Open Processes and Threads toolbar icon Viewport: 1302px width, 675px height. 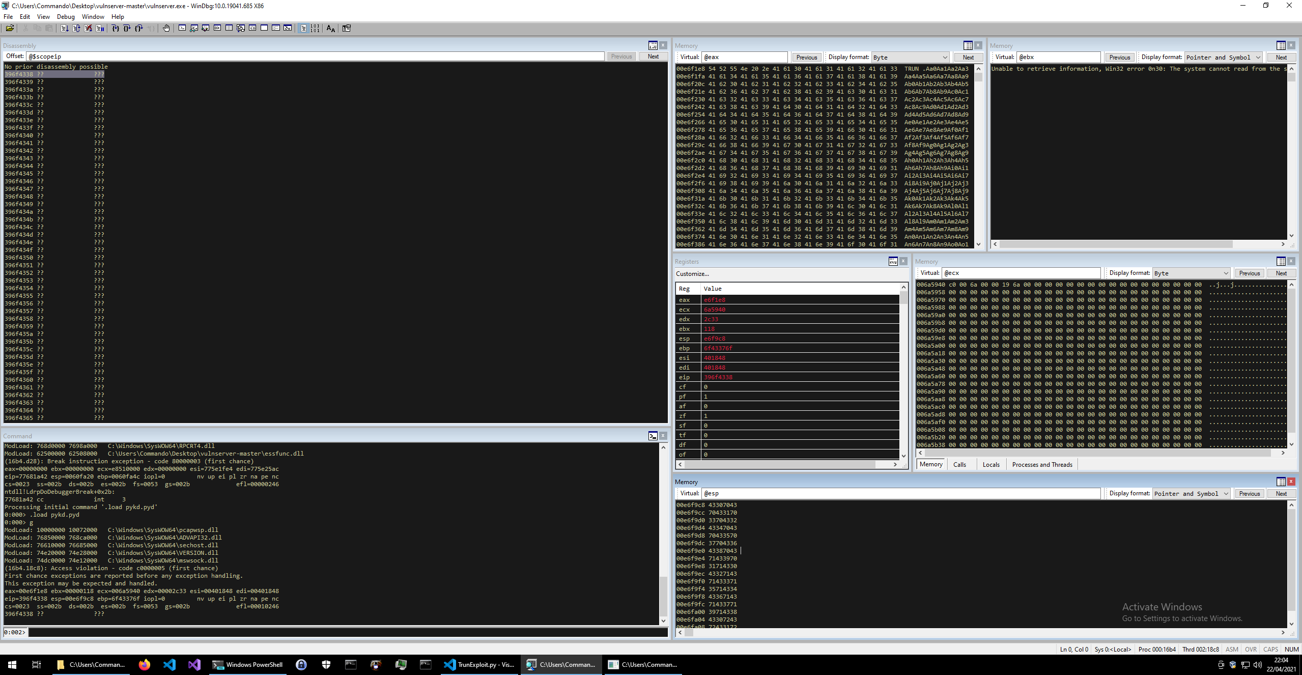click(x=276, y=28)
